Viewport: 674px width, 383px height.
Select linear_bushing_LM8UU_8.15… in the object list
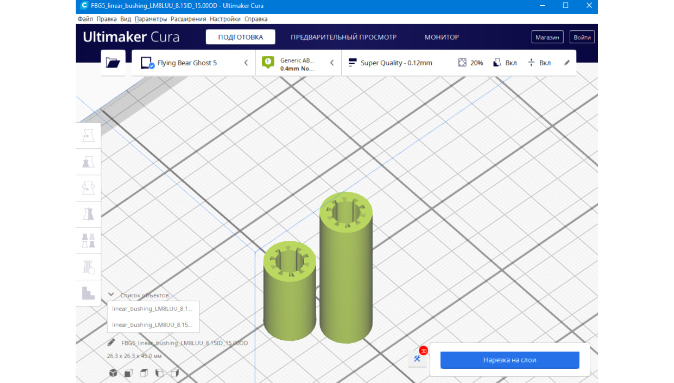point(153,325)
